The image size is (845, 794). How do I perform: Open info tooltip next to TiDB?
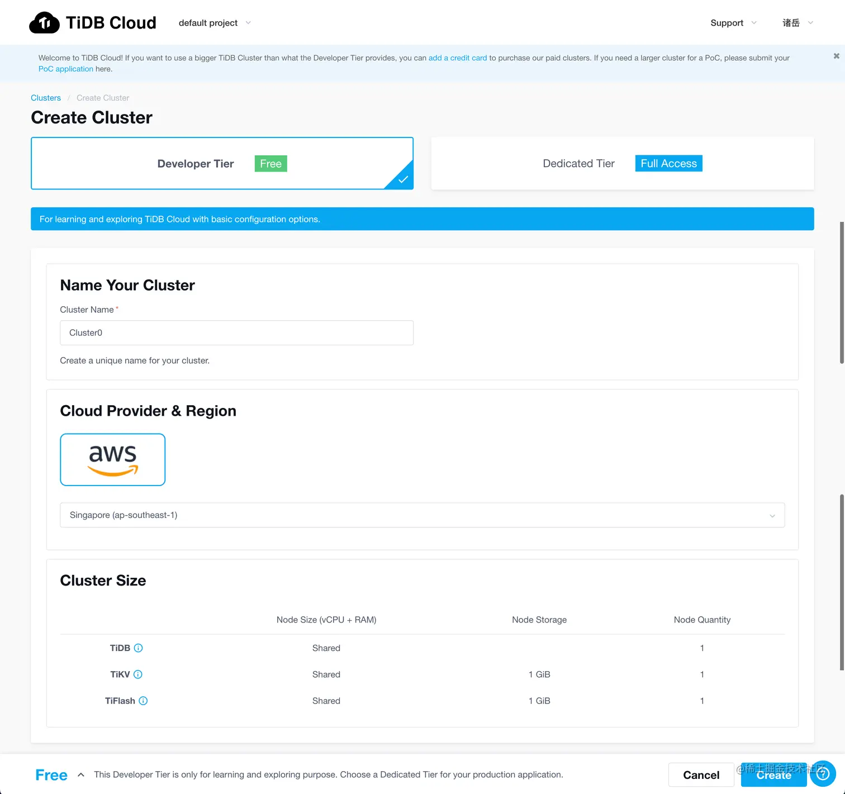click(x=139, y=648)
